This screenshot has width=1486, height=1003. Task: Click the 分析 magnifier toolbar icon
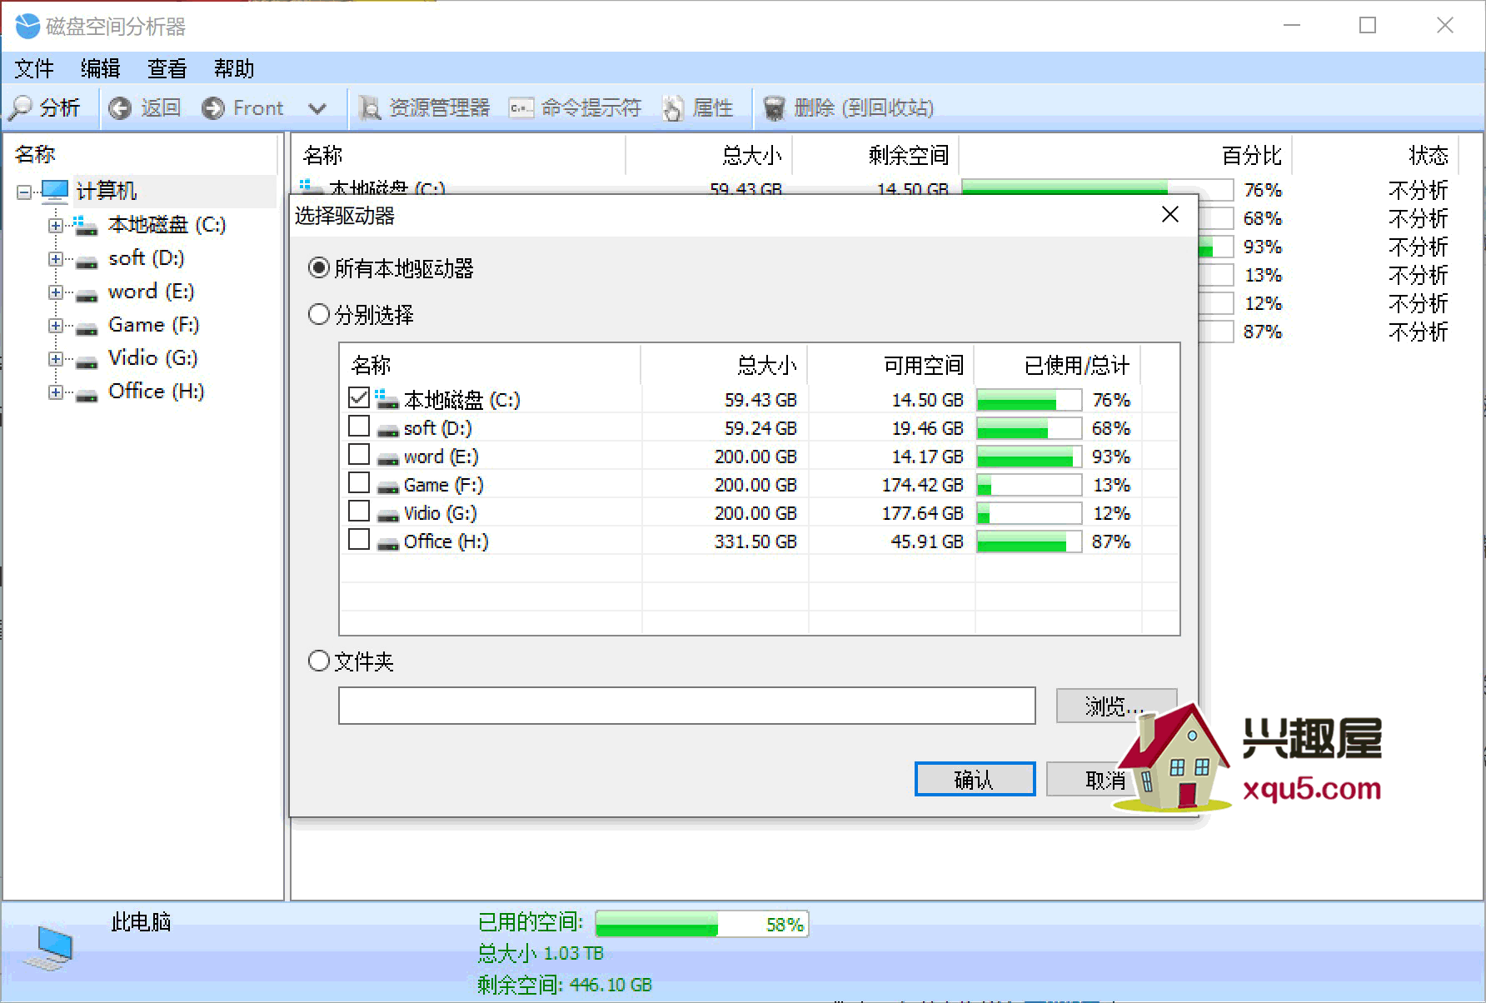21,108
